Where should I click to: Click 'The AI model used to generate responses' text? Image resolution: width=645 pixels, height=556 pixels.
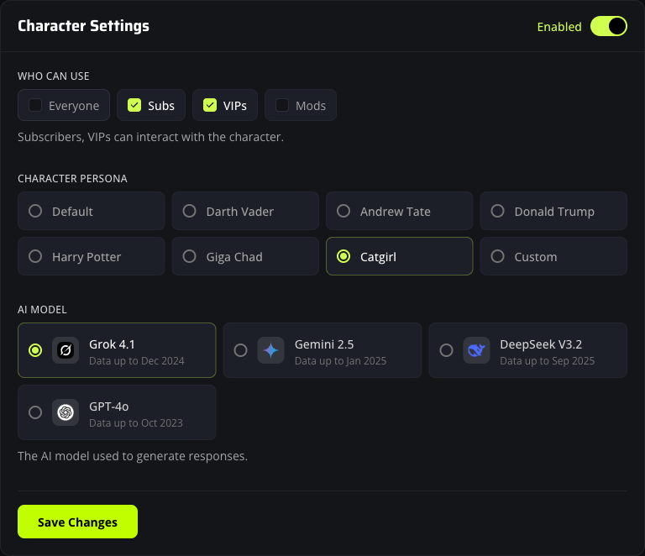[133, 456]
